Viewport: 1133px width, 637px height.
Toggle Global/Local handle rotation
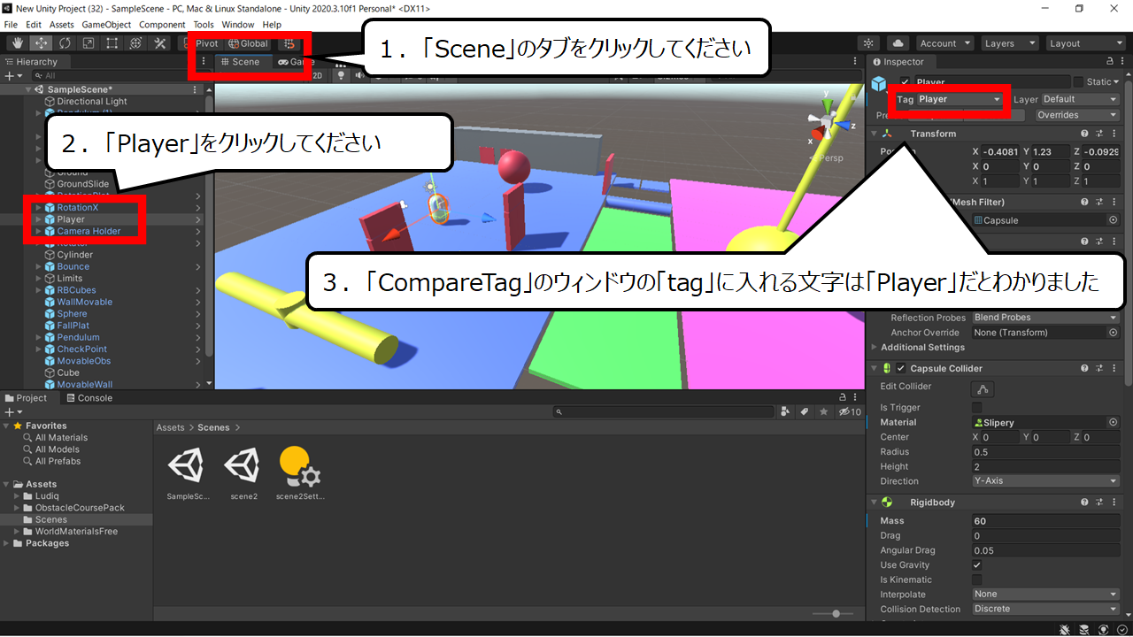pyautogui.click(x=248, y=43)
